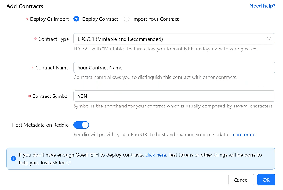This screenshot has width=283, height=190.
Task: Open the Need help? link
Action: coord(262,6)
